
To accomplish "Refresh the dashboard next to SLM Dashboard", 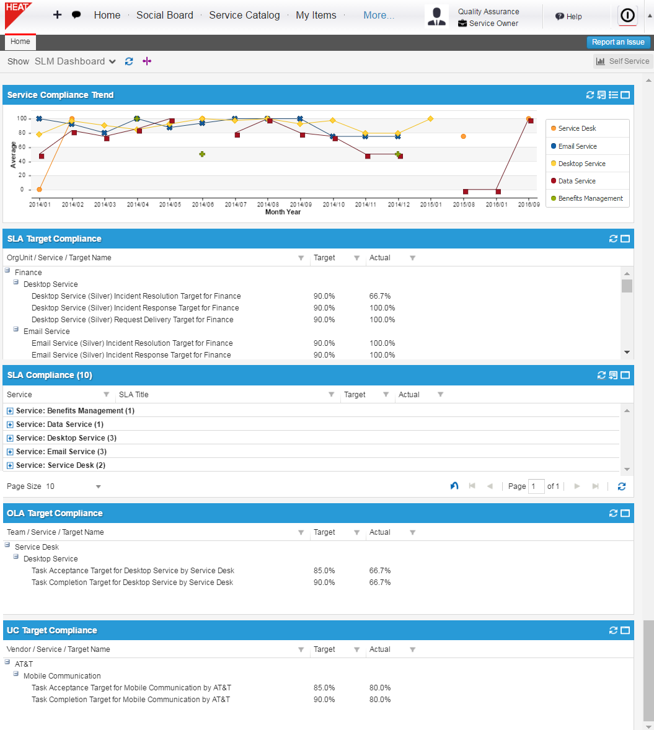I will (129, 61).
